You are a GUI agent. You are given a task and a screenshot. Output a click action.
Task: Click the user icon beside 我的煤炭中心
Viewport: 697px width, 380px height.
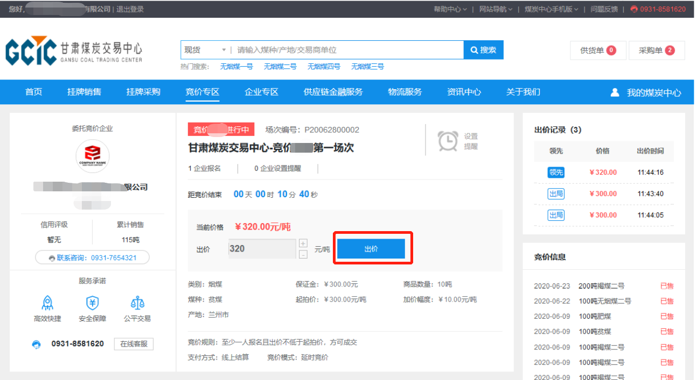615,92
